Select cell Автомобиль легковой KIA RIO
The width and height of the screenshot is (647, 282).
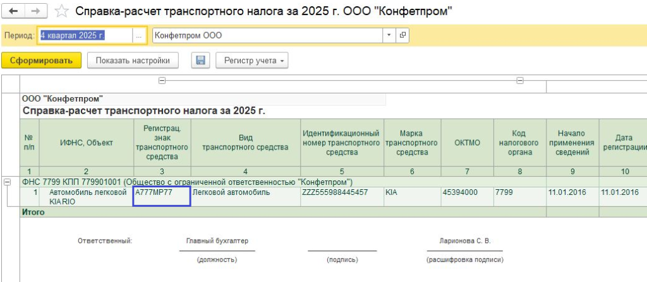click(87, 197)
